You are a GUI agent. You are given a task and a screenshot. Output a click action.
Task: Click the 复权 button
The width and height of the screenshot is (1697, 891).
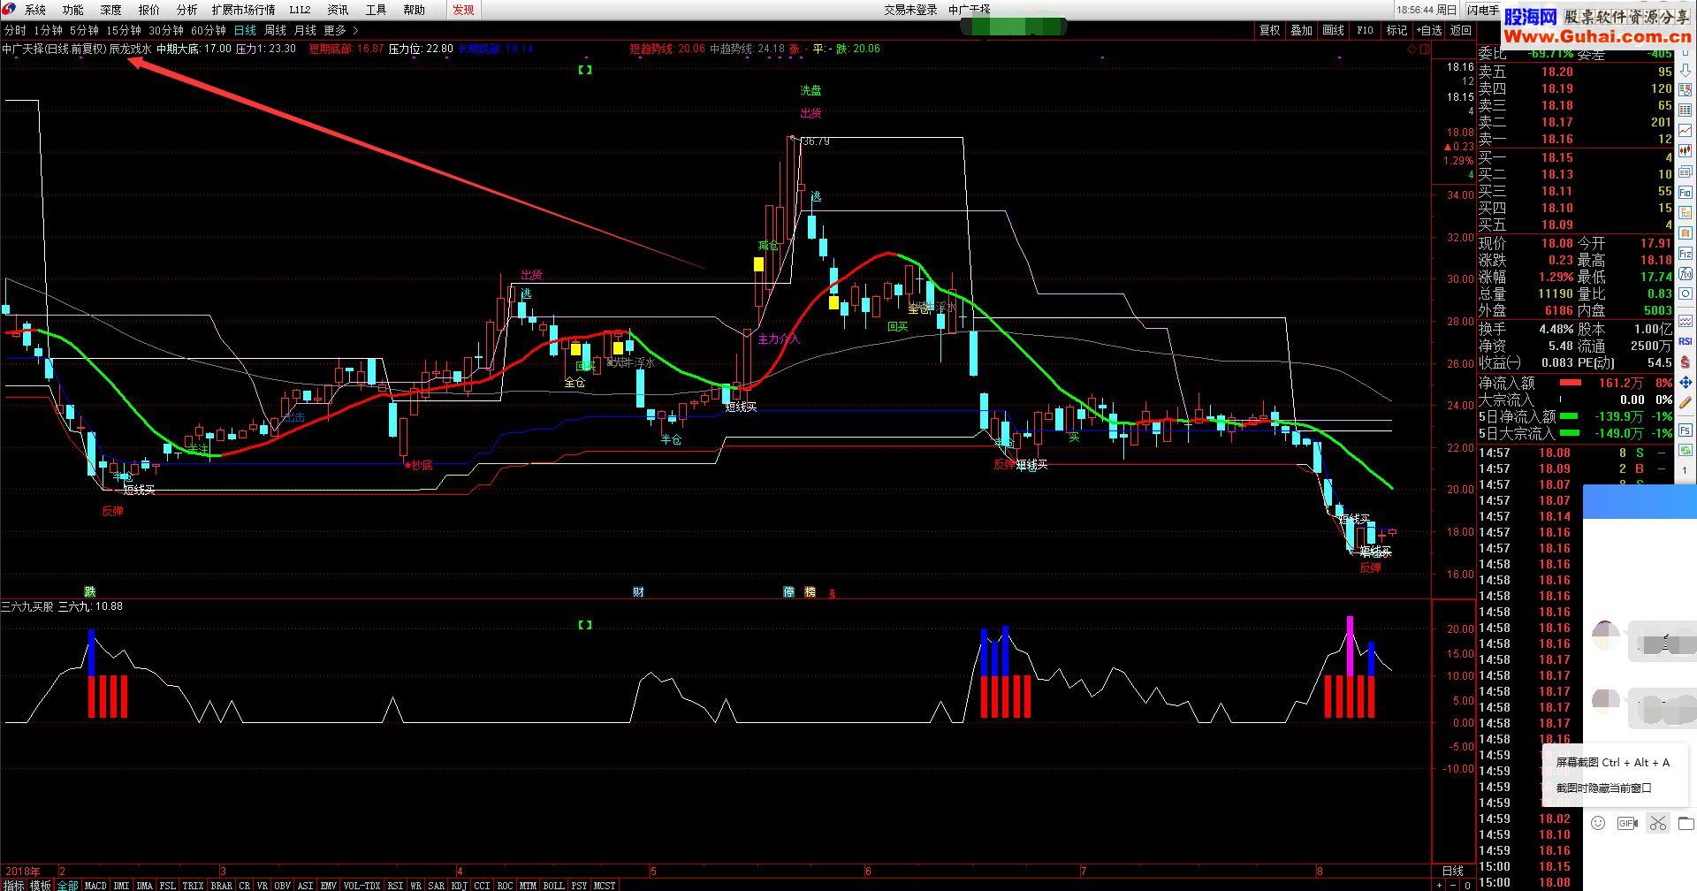click(1269, 30)
